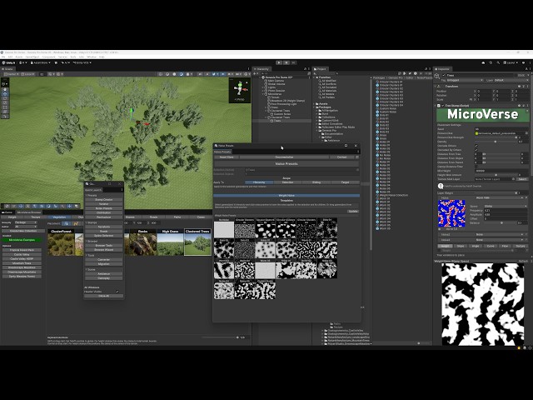Adjust the Balance slider in noise settings

[x=501, y=222]
